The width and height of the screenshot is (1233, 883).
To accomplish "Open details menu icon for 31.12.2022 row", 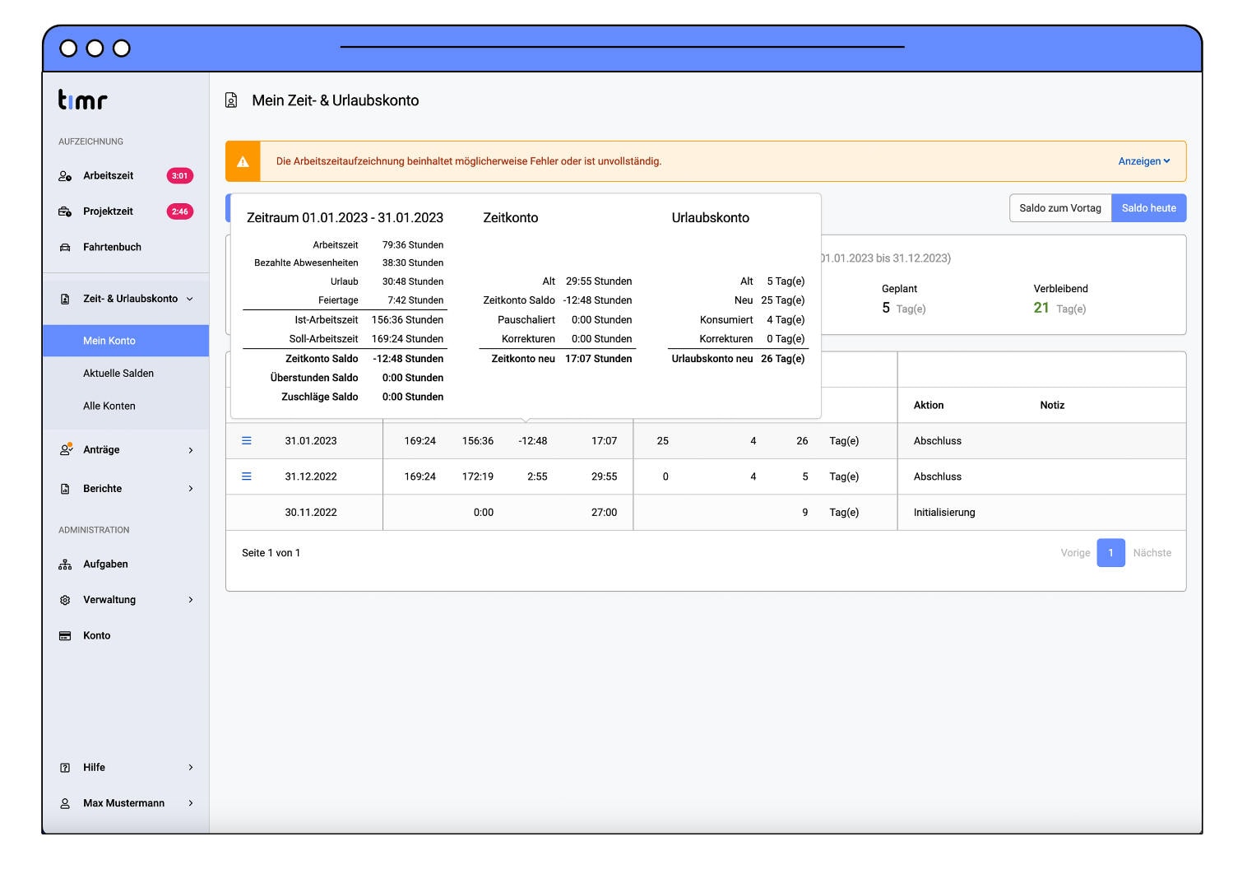I will (246, 476).
